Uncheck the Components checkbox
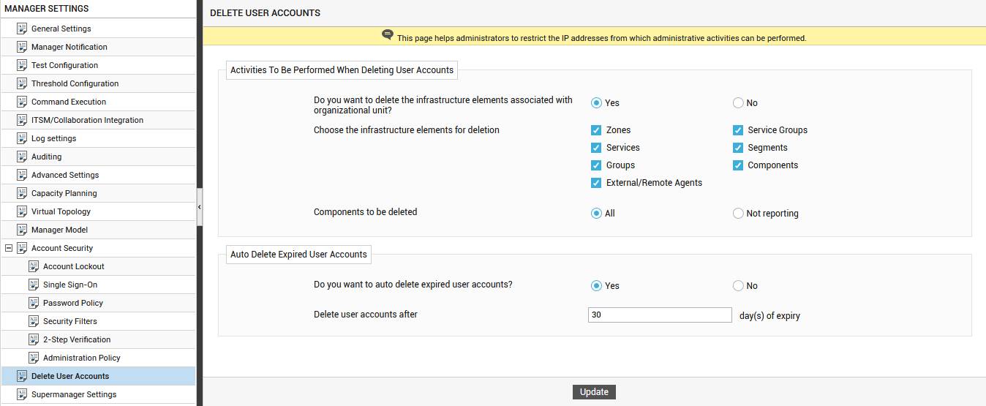This screenshot has height=406, width=986. [738, 165]
